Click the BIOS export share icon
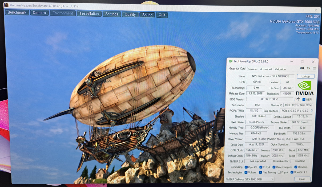This screenshot has width=322, height=187. [x=297, y=99]
